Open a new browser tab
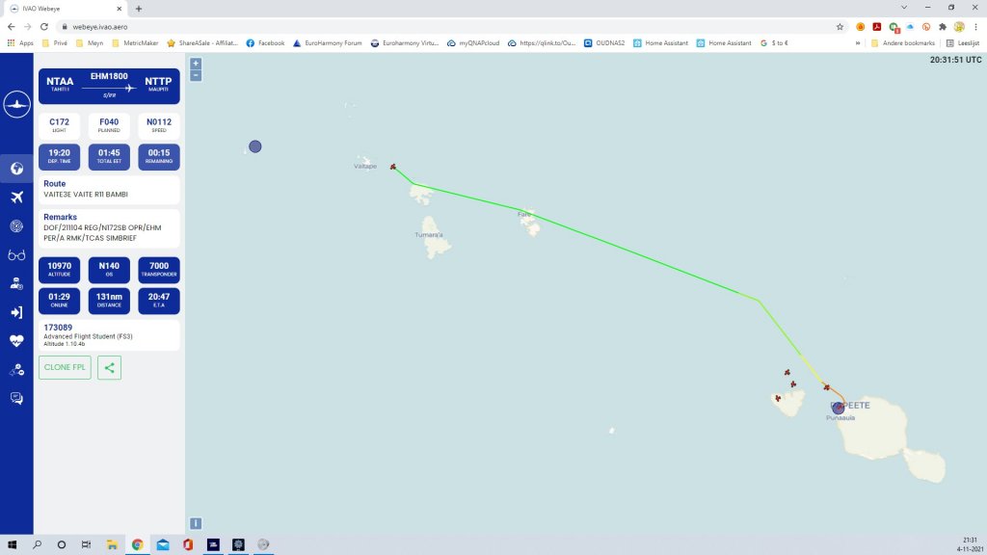Image resolution: width=987 pixels, height=555 pixels. (x=139, y=9)
